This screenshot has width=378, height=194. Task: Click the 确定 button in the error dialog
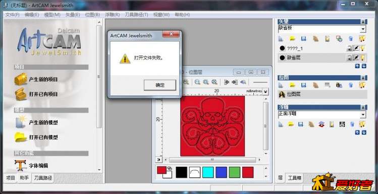pyautogui.click(x=160, y=85)
